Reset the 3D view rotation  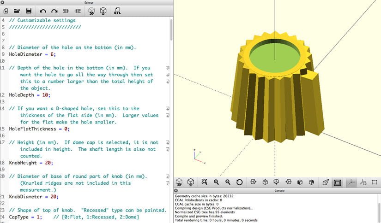(239, 182)
